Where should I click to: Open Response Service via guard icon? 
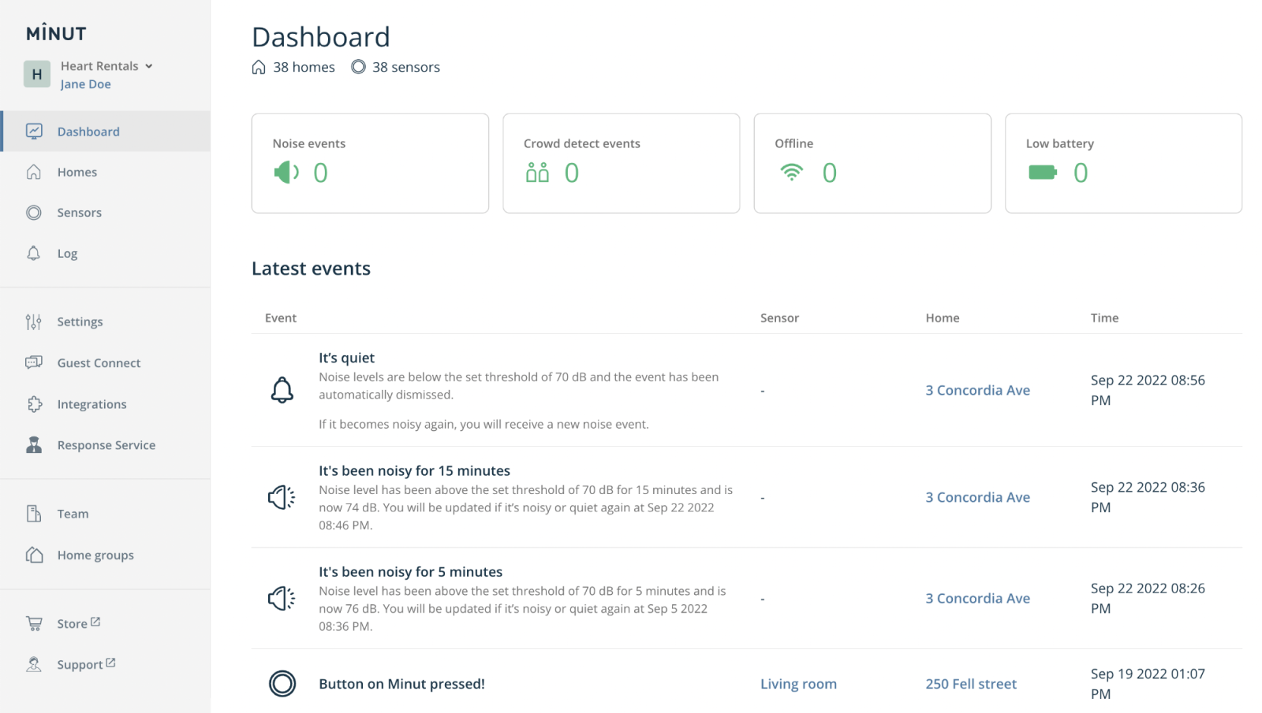pyautogui.click(x=34, y=445)
